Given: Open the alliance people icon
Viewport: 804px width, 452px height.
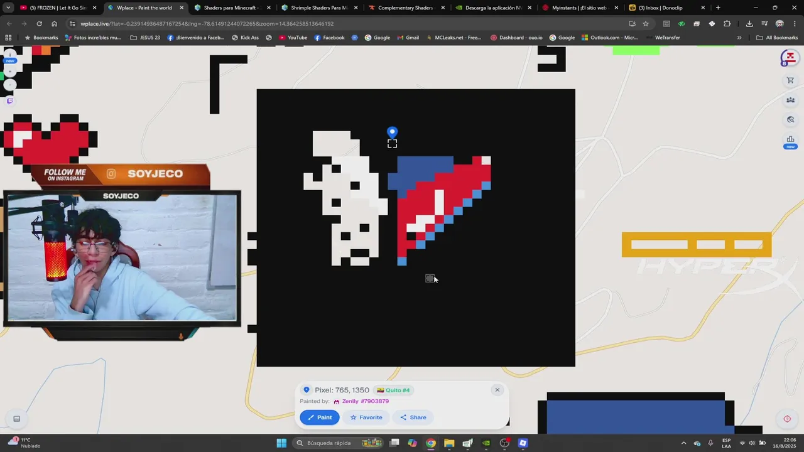Looking at the screenshot, I should pyautogui.click(x=790, y=100).
